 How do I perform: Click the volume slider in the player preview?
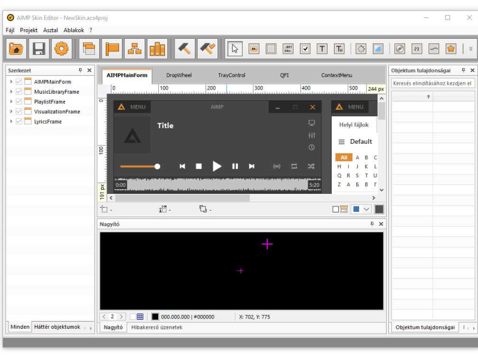pyautogui.click(x=140, y=166)
